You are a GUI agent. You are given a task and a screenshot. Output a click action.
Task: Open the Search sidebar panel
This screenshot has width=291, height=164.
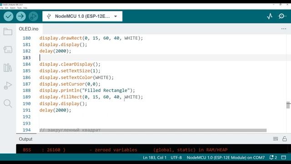8,103
